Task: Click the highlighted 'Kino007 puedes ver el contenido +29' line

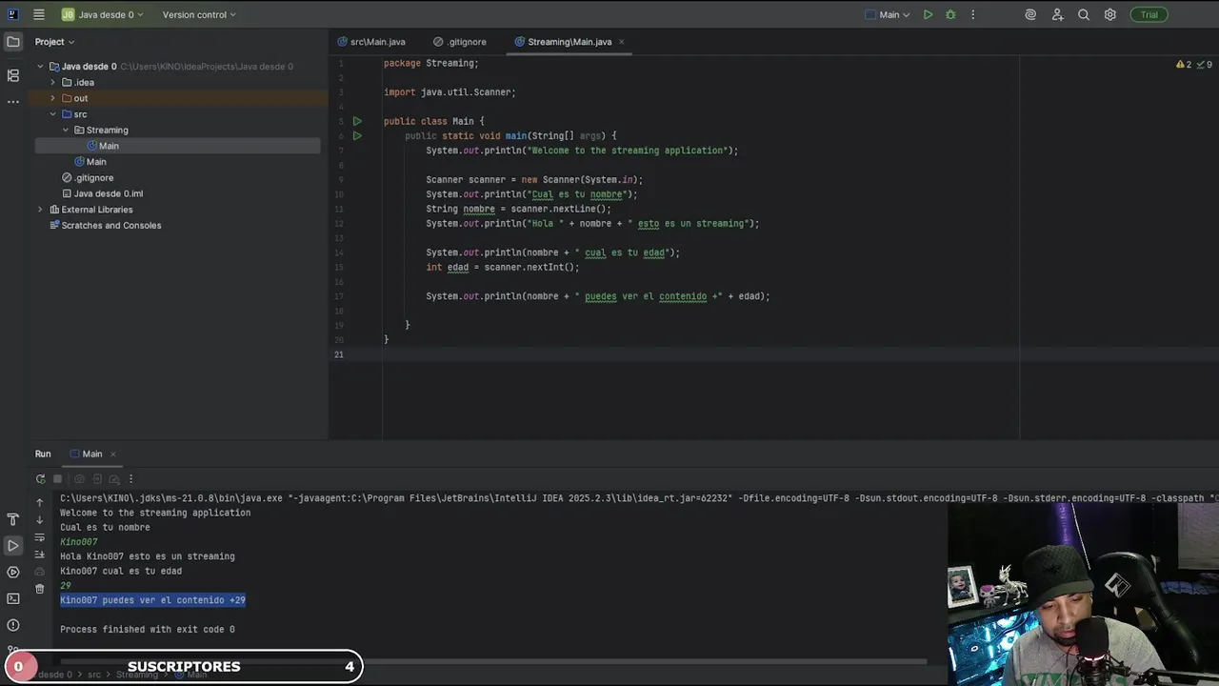Action: tap(152, 600)
